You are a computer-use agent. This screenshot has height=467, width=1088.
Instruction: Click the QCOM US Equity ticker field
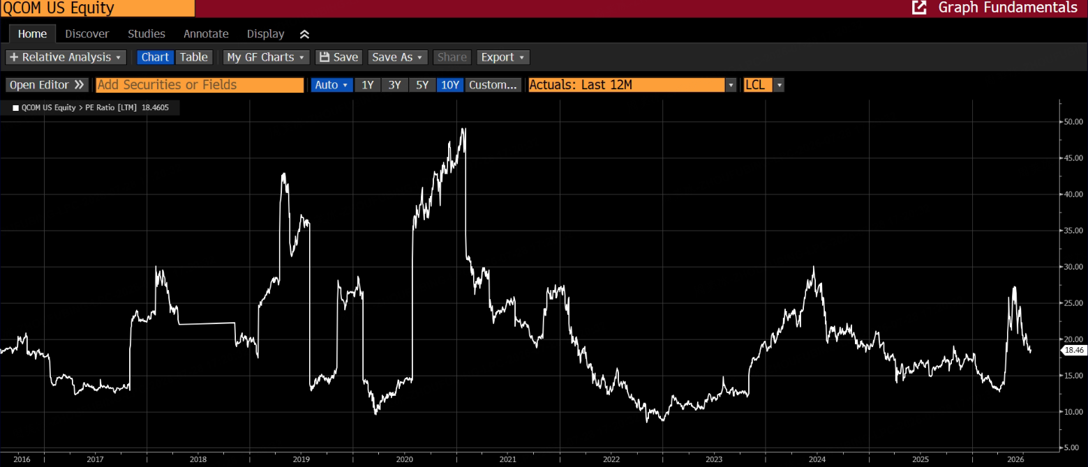click(97, 8)
